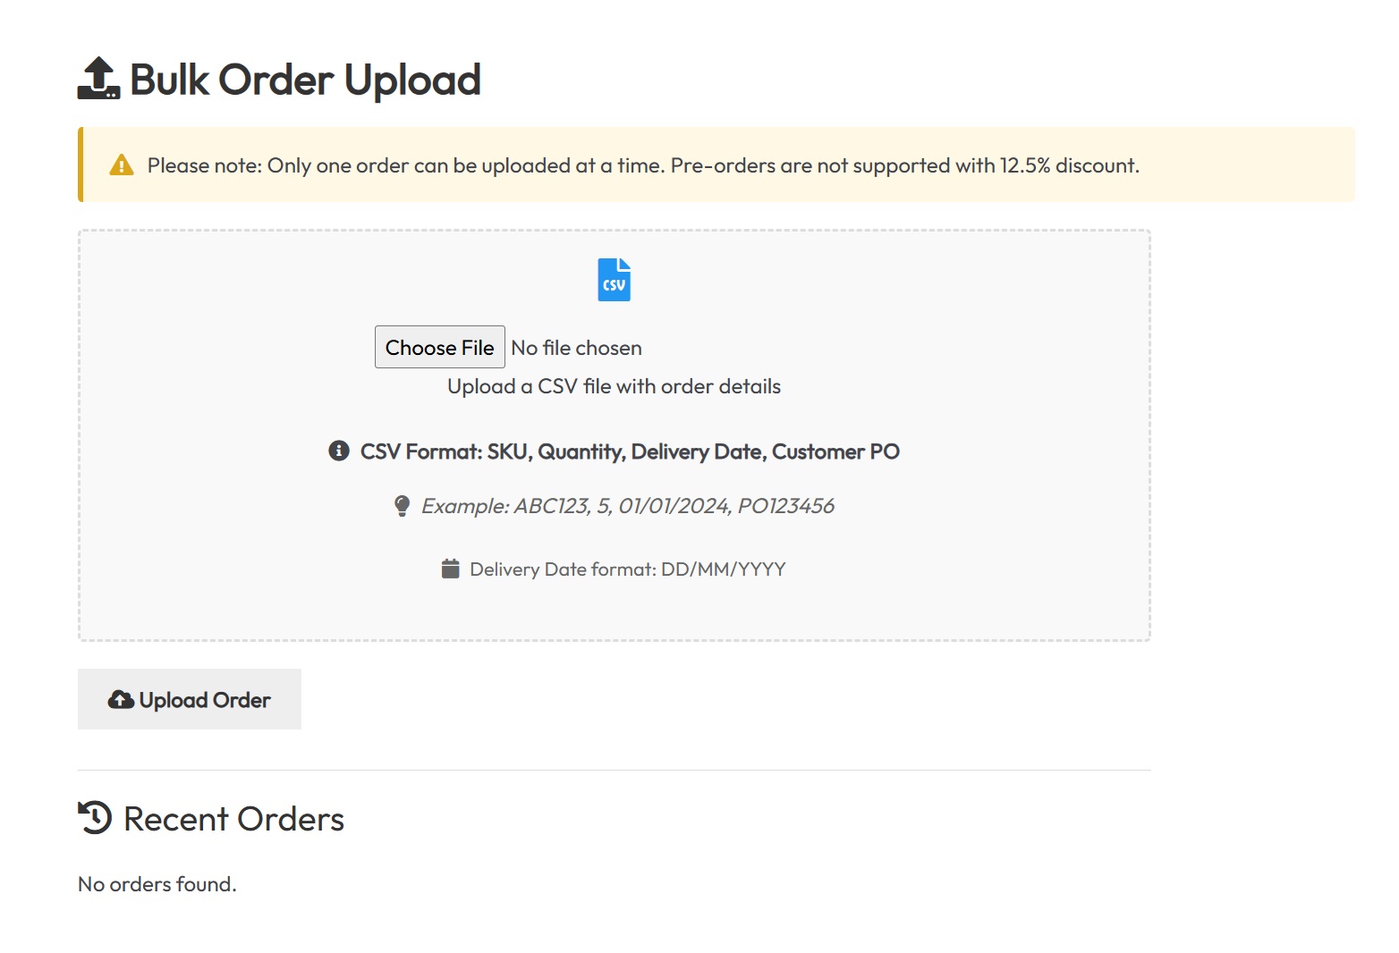
Task: Click the upload tray icon beside Bulk Order Upload
Action: click(98, 79)
